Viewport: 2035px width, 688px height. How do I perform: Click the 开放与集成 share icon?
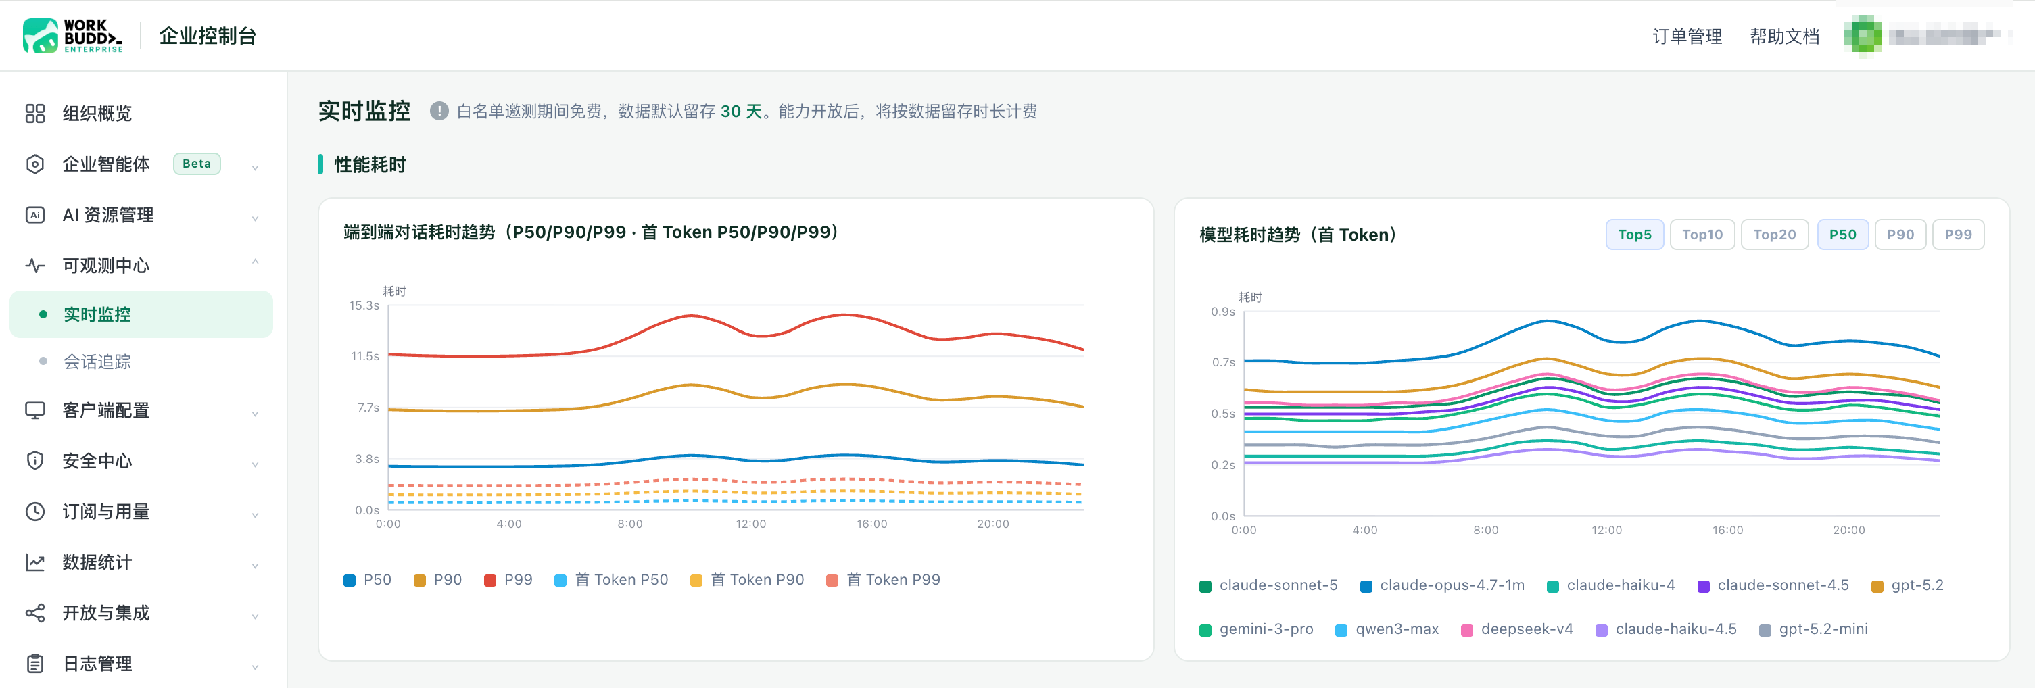(34, 613)
